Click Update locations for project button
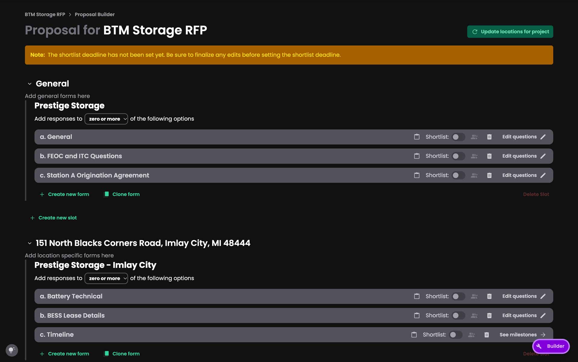Image resolution: width=578 pixels, height=362 pixels. [x=510, y=32]
